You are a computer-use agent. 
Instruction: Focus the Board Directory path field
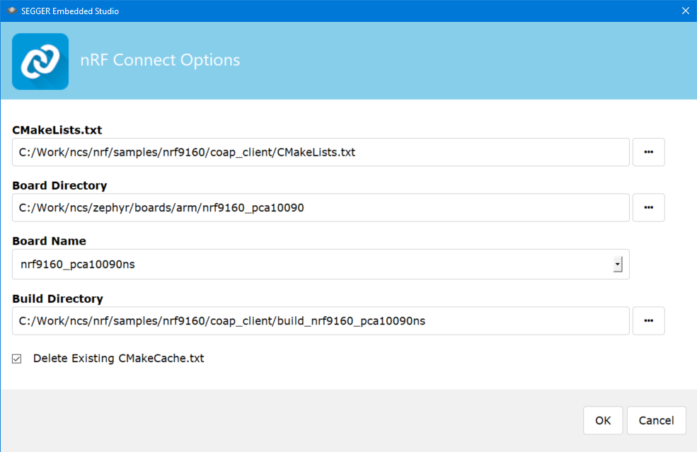320,207
